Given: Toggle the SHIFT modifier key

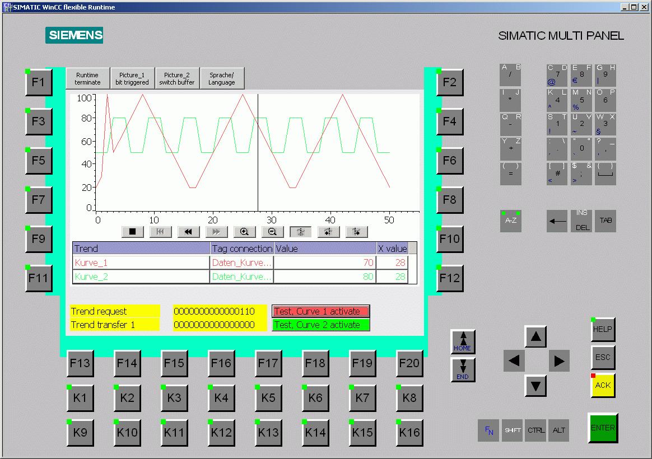Looking at the screenshot, I should coord(512,430).
